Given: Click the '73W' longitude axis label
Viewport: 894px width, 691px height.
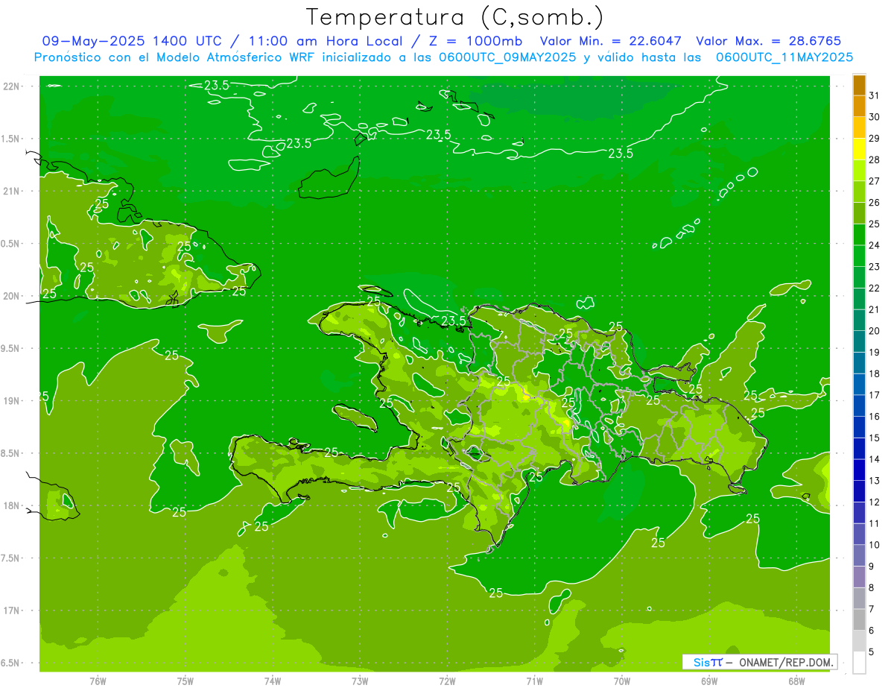Looking at the screenshot, I should click(x=360, y=681).
